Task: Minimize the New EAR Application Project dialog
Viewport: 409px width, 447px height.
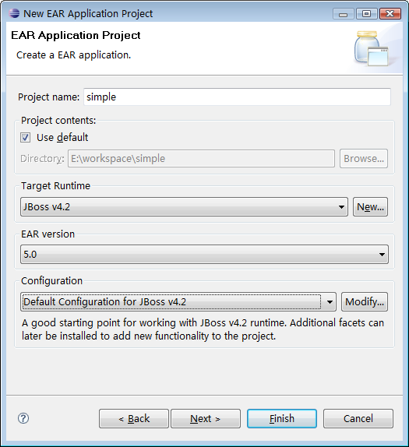Action: pos(343,14)
